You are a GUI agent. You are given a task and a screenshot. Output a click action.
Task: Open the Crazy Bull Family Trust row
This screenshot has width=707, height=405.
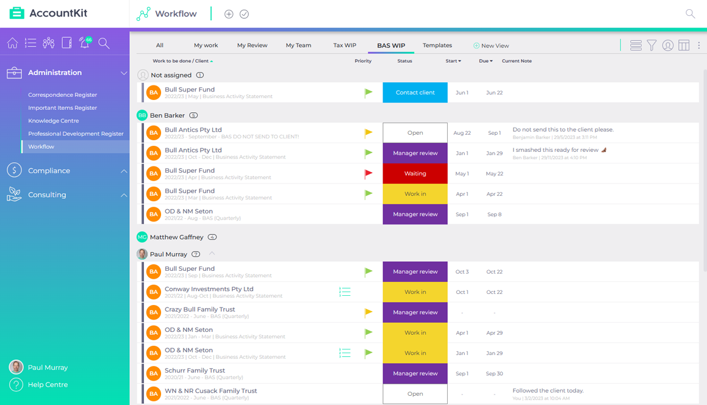(x=418, y=312)
